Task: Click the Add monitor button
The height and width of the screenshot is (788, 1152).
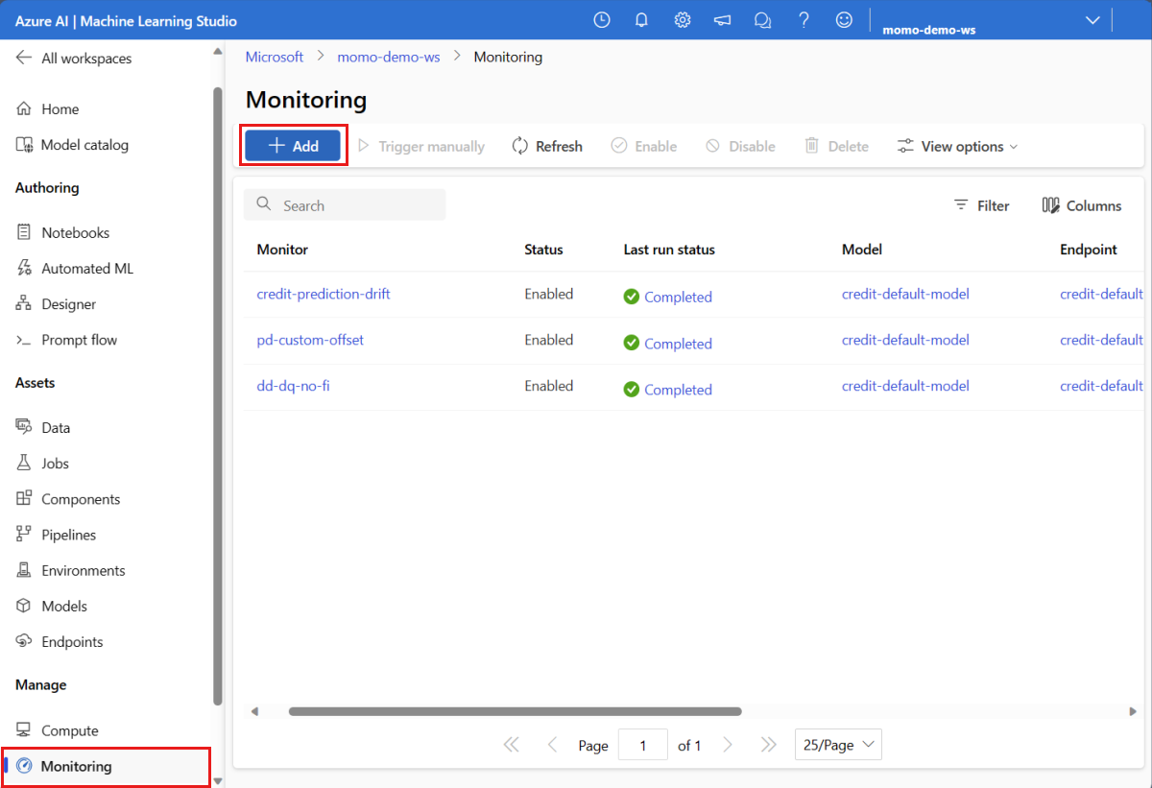Action: [x=293, y=146]
